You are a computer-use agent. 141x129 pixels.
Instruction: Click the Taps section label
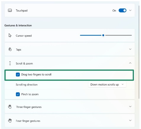tap(19, 50)
